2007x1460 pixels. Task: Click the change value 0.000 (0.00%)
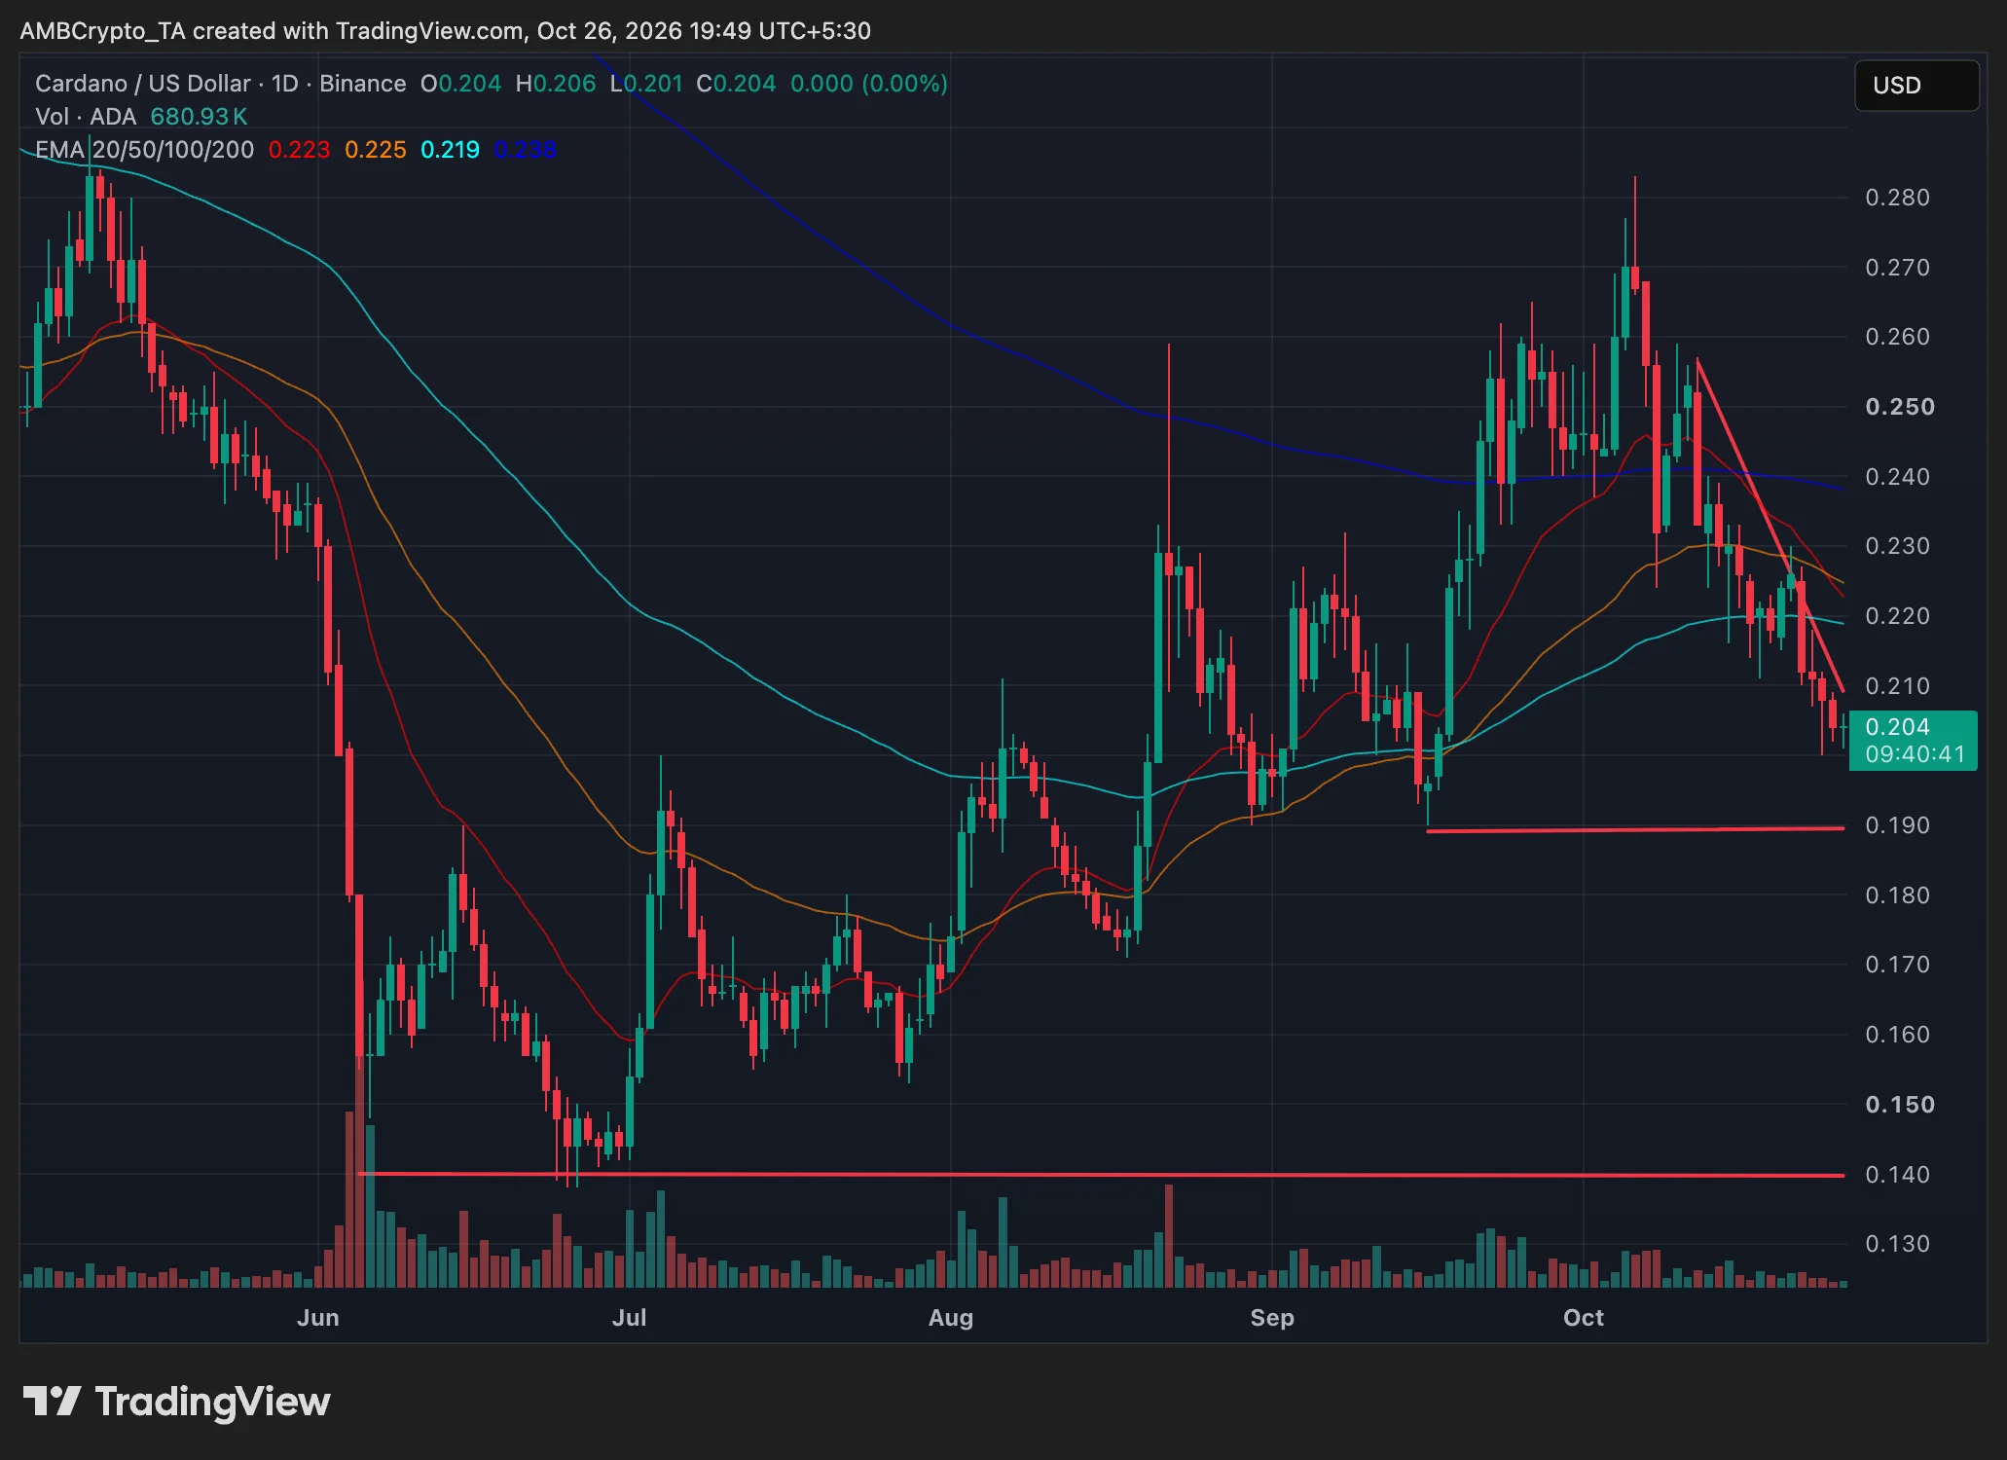click(x=869, y=84)
